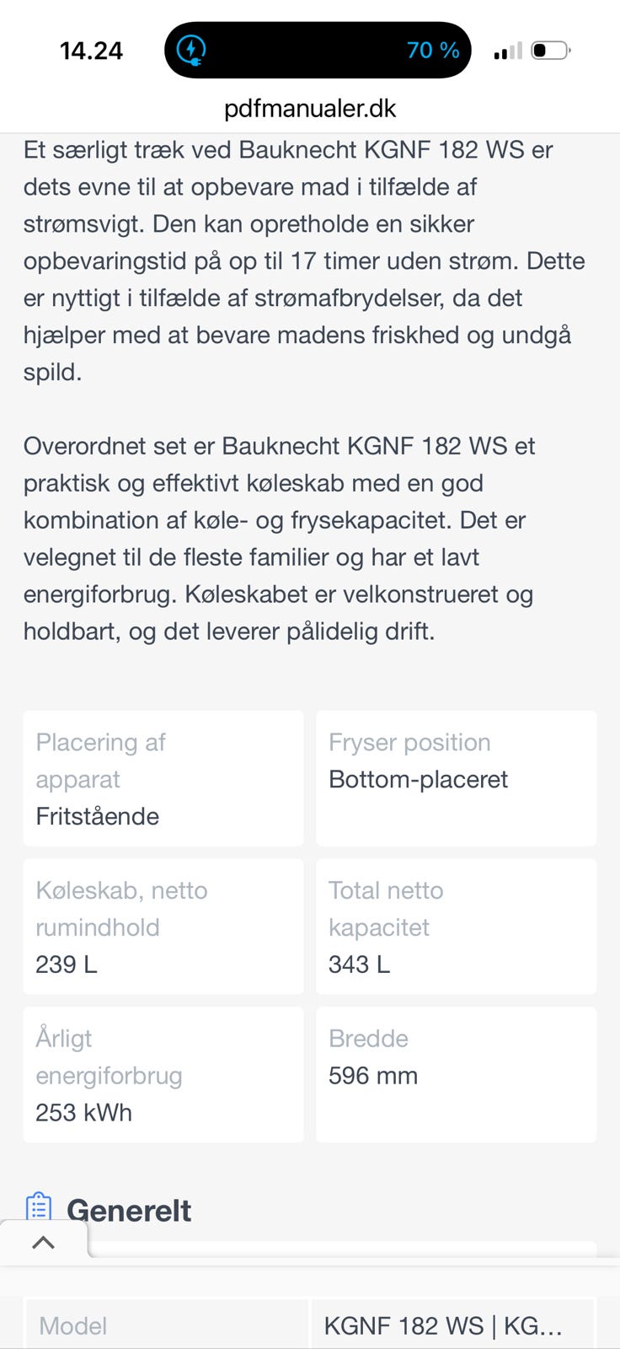
Task: Select the Fryser position card
Action: point(456,778)
